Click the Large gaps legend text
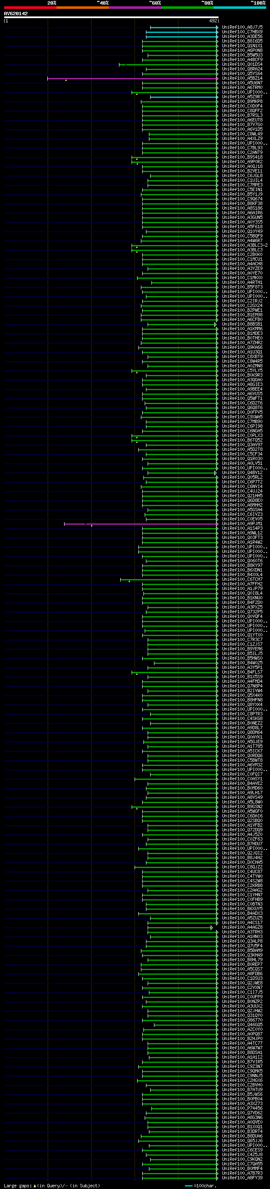 (x=18, y=1186)
